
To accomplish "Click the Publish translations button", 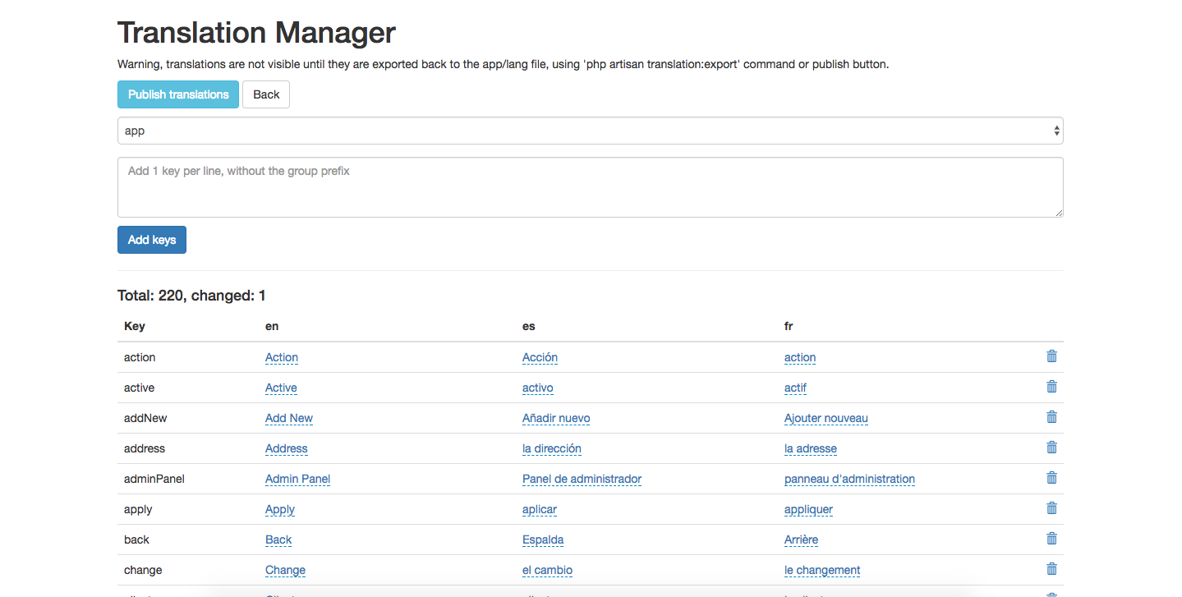I will tap(178, 94).
